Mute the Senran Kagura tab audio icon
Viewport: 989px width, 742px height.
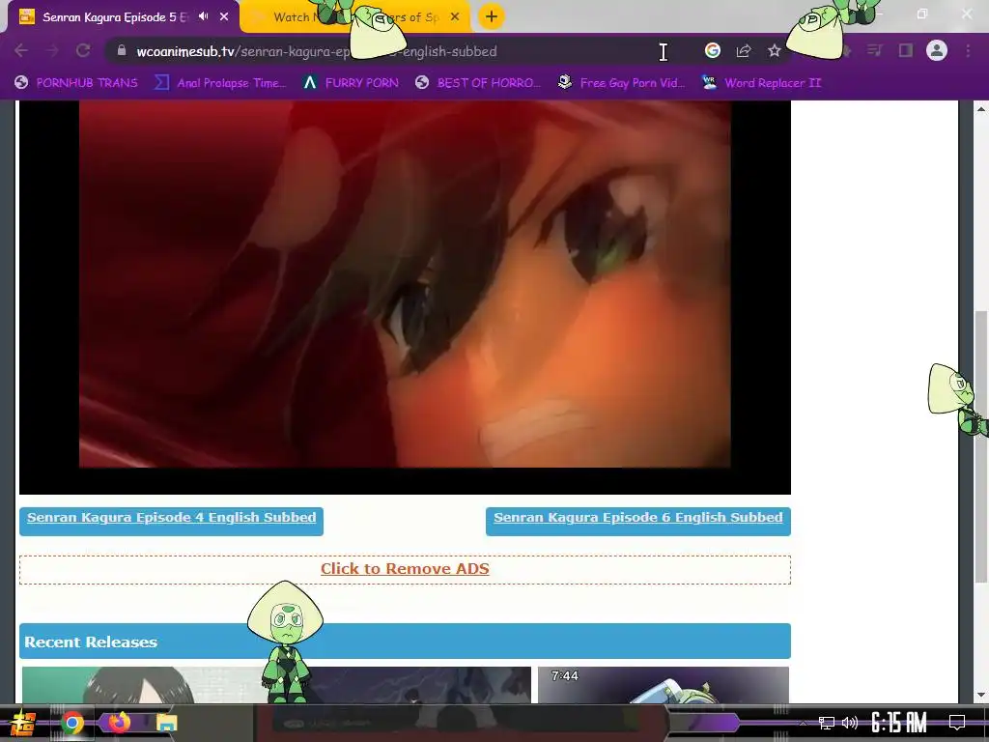tap(203, 16)
